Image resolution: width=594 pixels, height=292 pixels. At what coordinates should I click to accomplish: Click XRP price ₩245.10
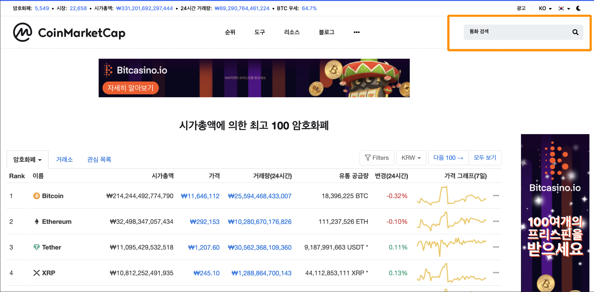click(x=207, y=273)
